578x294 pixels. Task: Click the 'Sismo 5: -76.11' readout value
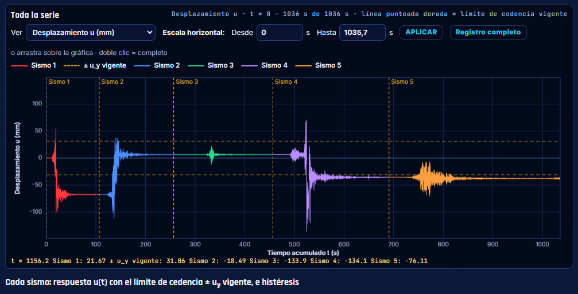[399, 261]
